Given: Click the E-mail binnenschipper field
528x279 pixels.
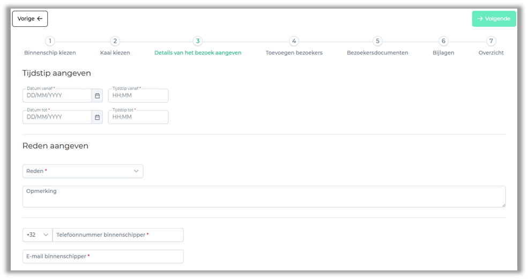Looking at the screenshot, I should pos(103,256).
